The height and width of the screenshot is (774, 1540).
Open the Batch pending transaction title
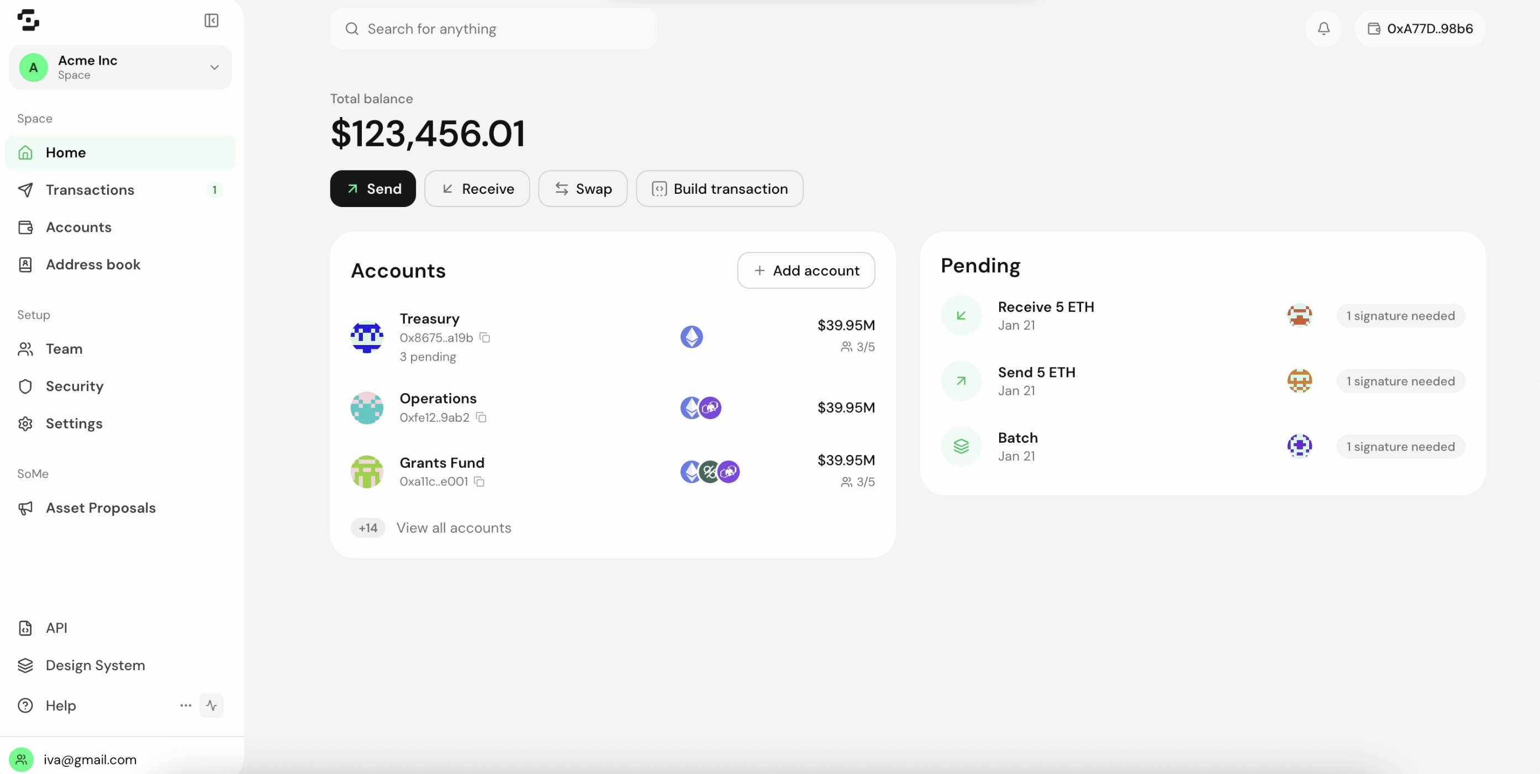click(1018, 438)
